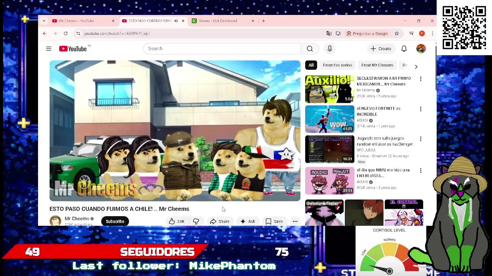Open the media control icon in toolbar
The height and width of the screenshot is (276, 492).
[411, 33]
